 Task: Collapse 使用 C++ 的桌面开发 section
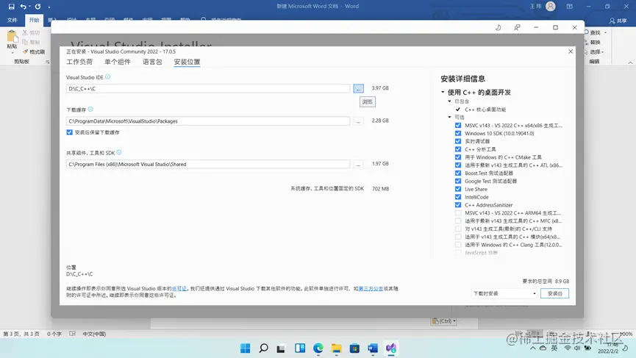pos(443,92)
